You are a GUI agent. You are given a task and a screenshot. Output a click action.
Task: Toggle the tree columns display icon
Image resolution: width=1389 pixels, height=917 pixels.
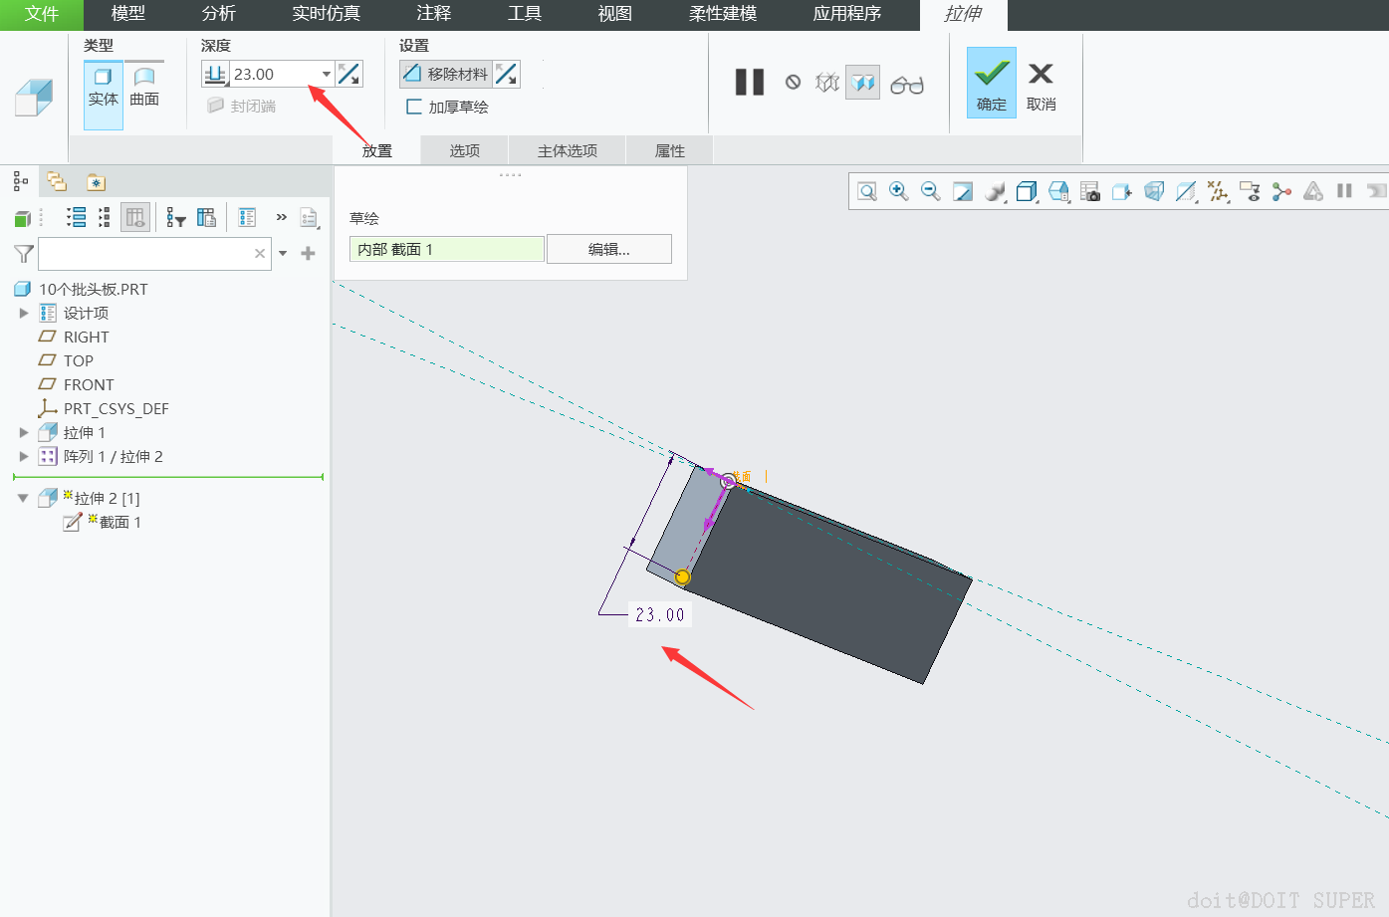135,217
